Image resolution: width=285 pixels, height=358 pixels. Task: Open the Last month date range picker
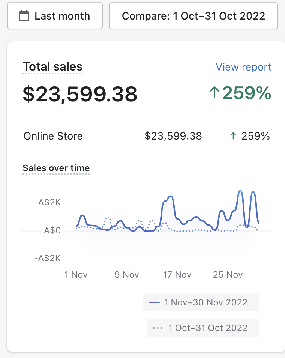[55, 16]
